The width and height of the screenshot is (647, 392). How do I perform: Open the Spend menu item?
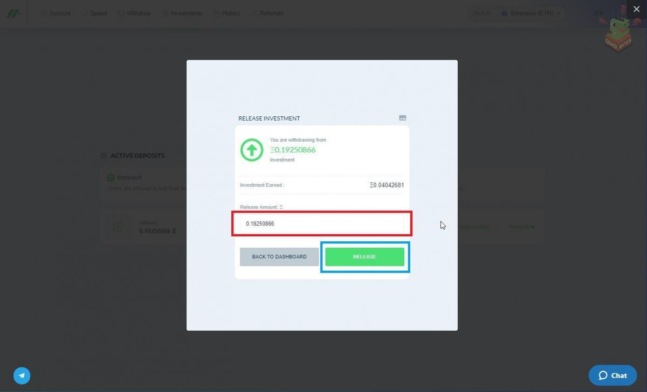click(95, 13)
